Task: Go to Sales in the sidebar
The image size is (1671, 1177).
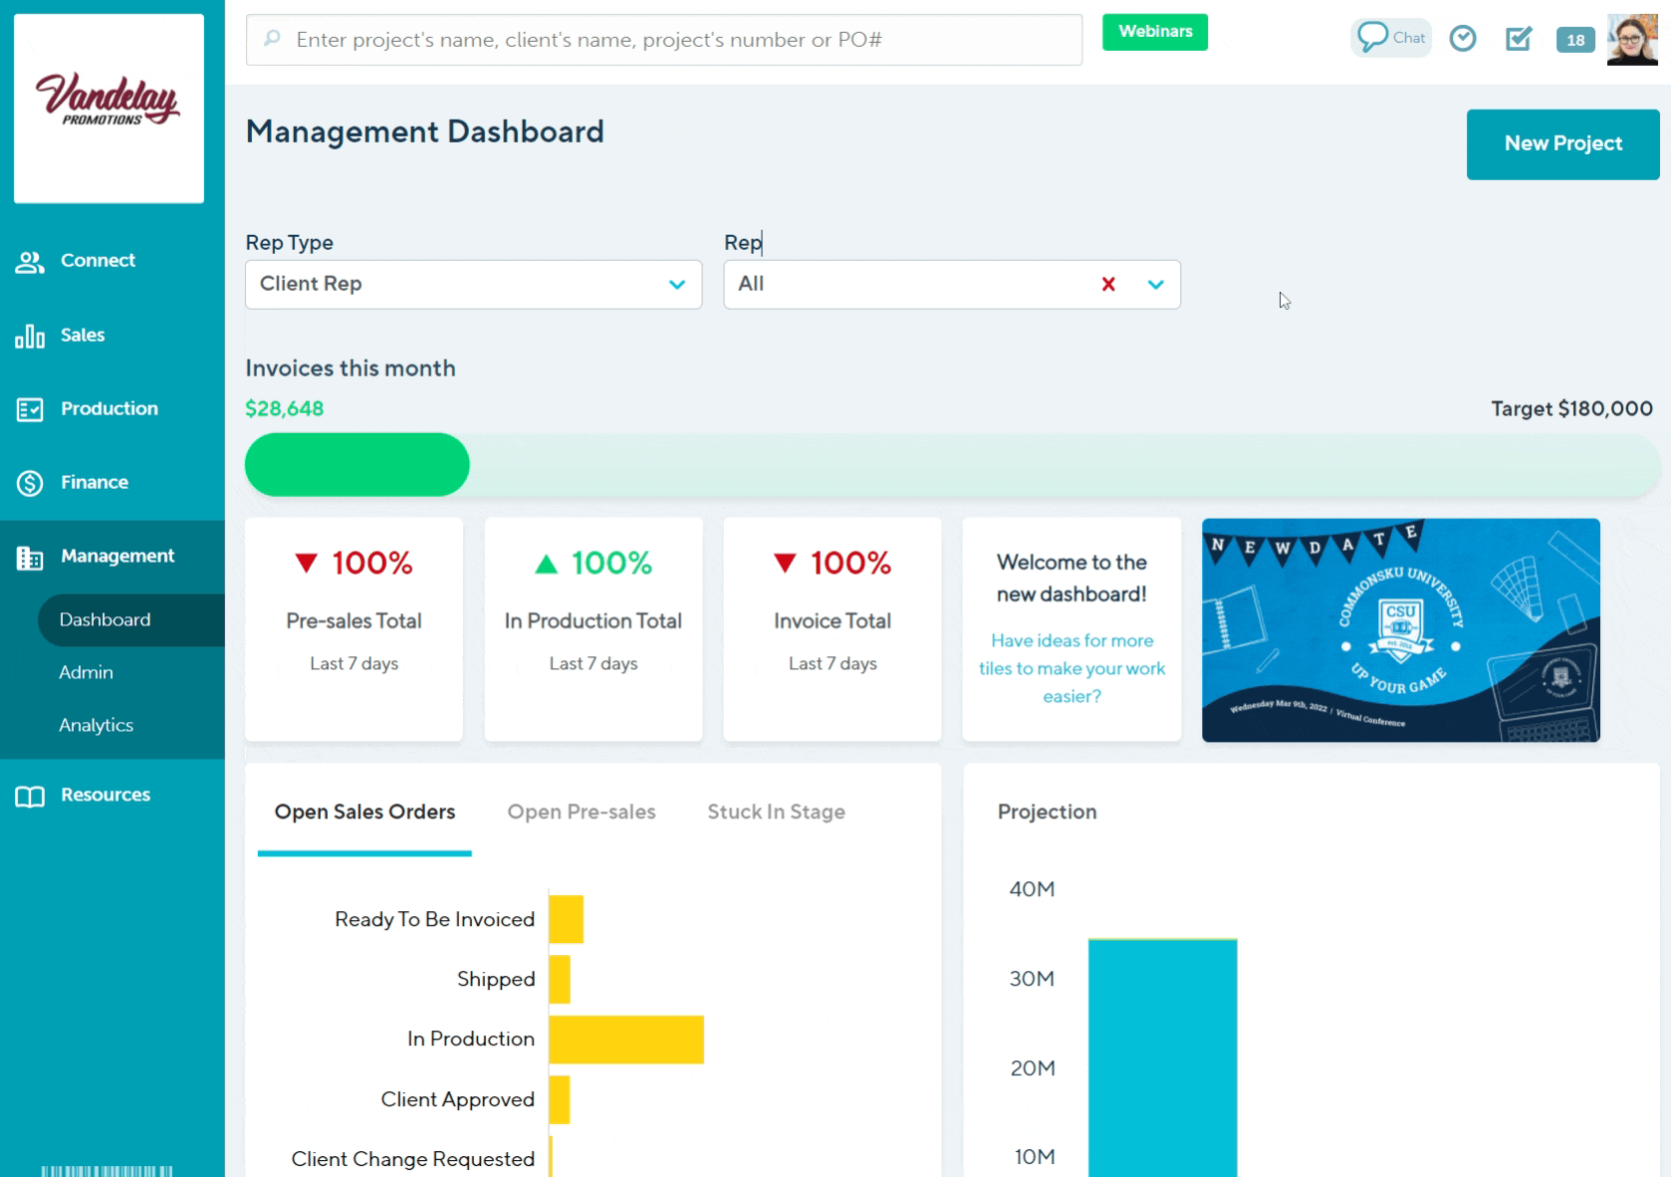Action: coord(82,336)
